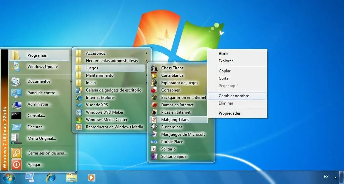
Task: Expand the Documentos submenu arrow
Action: click(71, 81)
